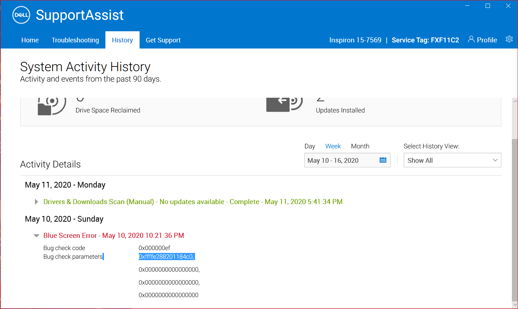Select the Week view option
Viewport: 518px width, 309px height.
pos(333,146)
